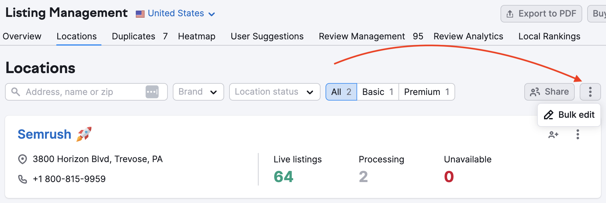Switch to Review Analytics tab
This screenshot has height=203, width=606.
point(468,36)
